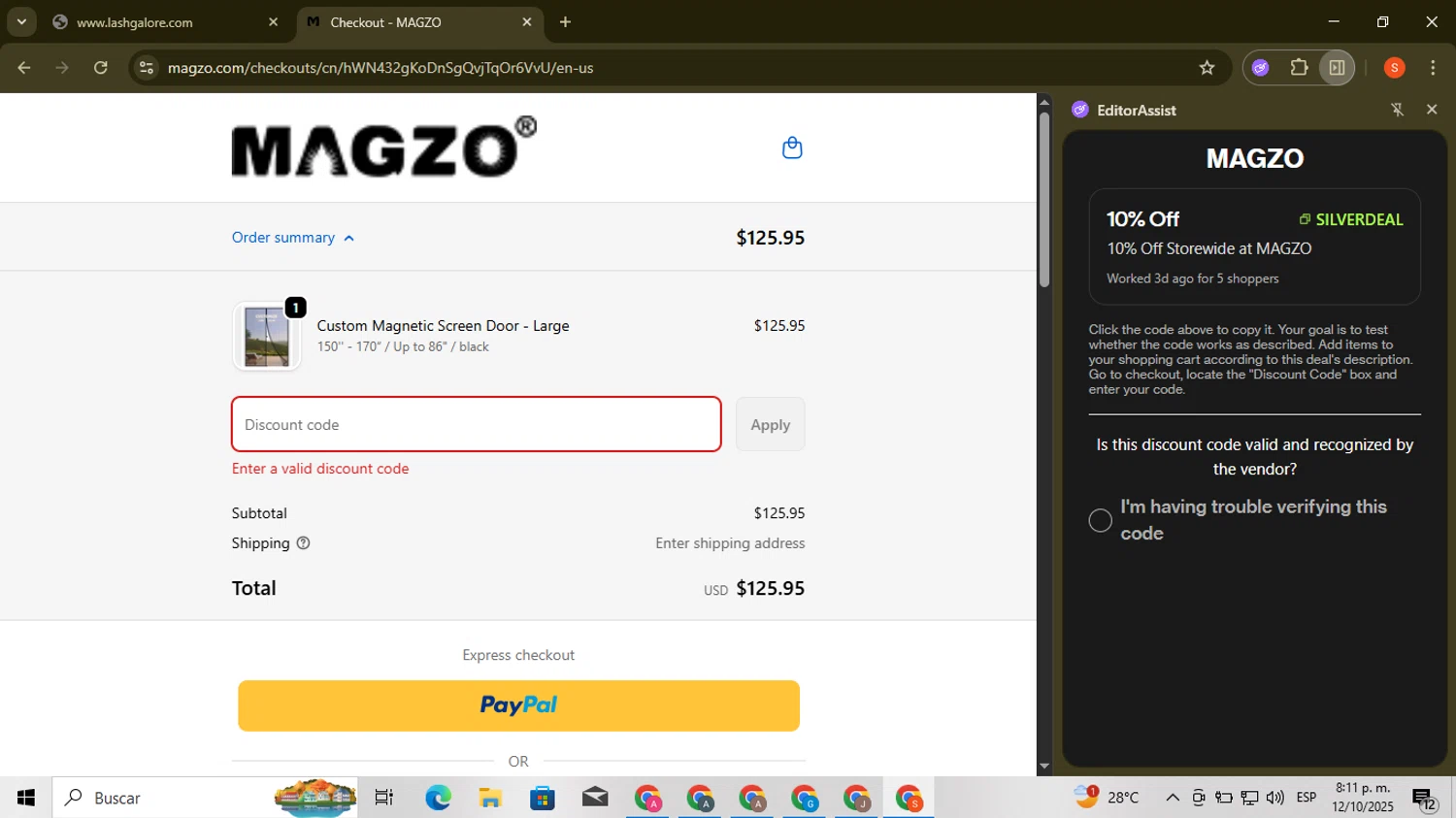Open the browser extensions puzzle icon
Screen dimensions: 1456x818
click(1299, 68)
